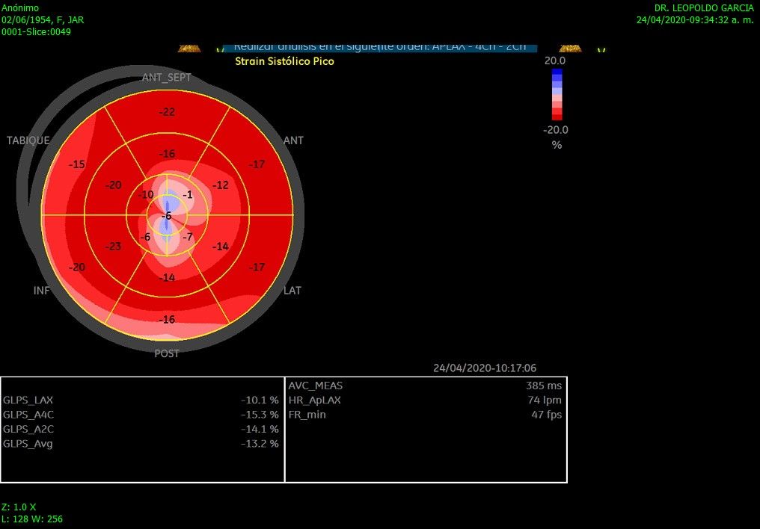Click the apical segment with value -10

(146, 195)
